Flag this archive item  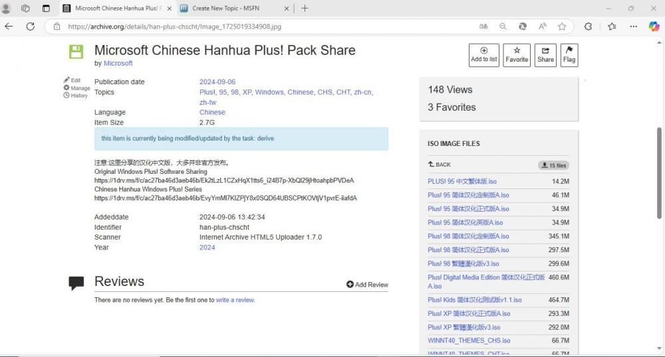(569, 54)
